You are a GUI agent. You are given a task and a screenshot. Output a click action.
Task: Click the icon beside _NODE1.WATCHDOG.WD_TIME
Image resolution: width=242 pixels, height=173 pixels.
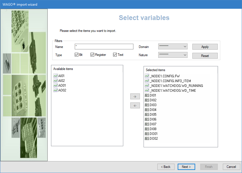[147, 90]
